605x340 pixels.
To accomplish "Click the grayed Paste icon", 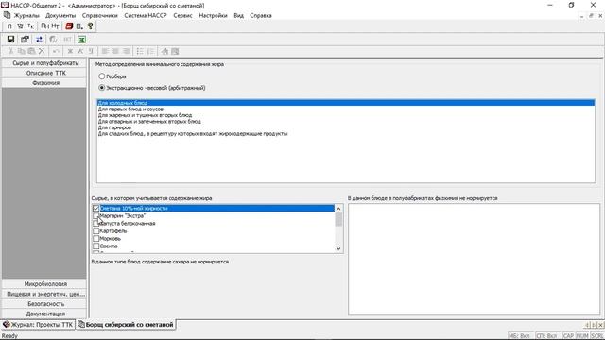I will point(31,51).
